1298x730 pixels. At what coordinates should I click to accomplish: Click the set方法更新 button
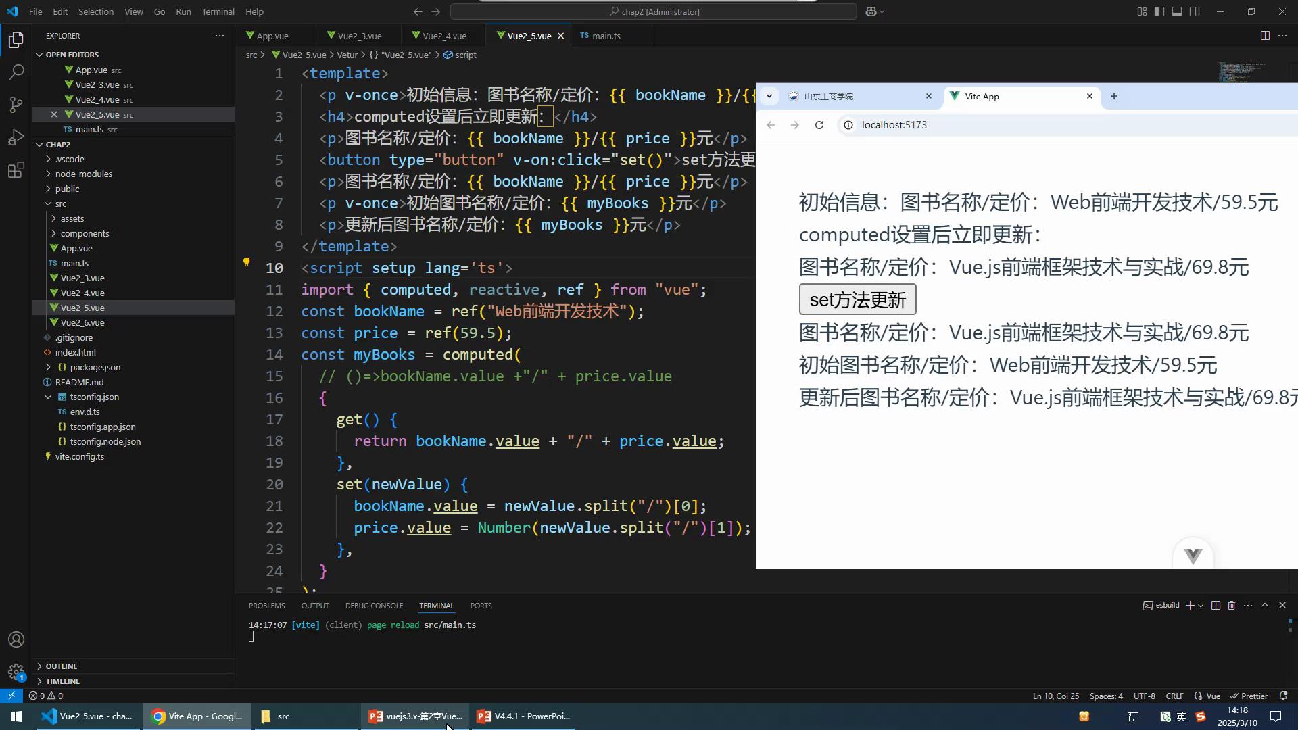point(857,299)
